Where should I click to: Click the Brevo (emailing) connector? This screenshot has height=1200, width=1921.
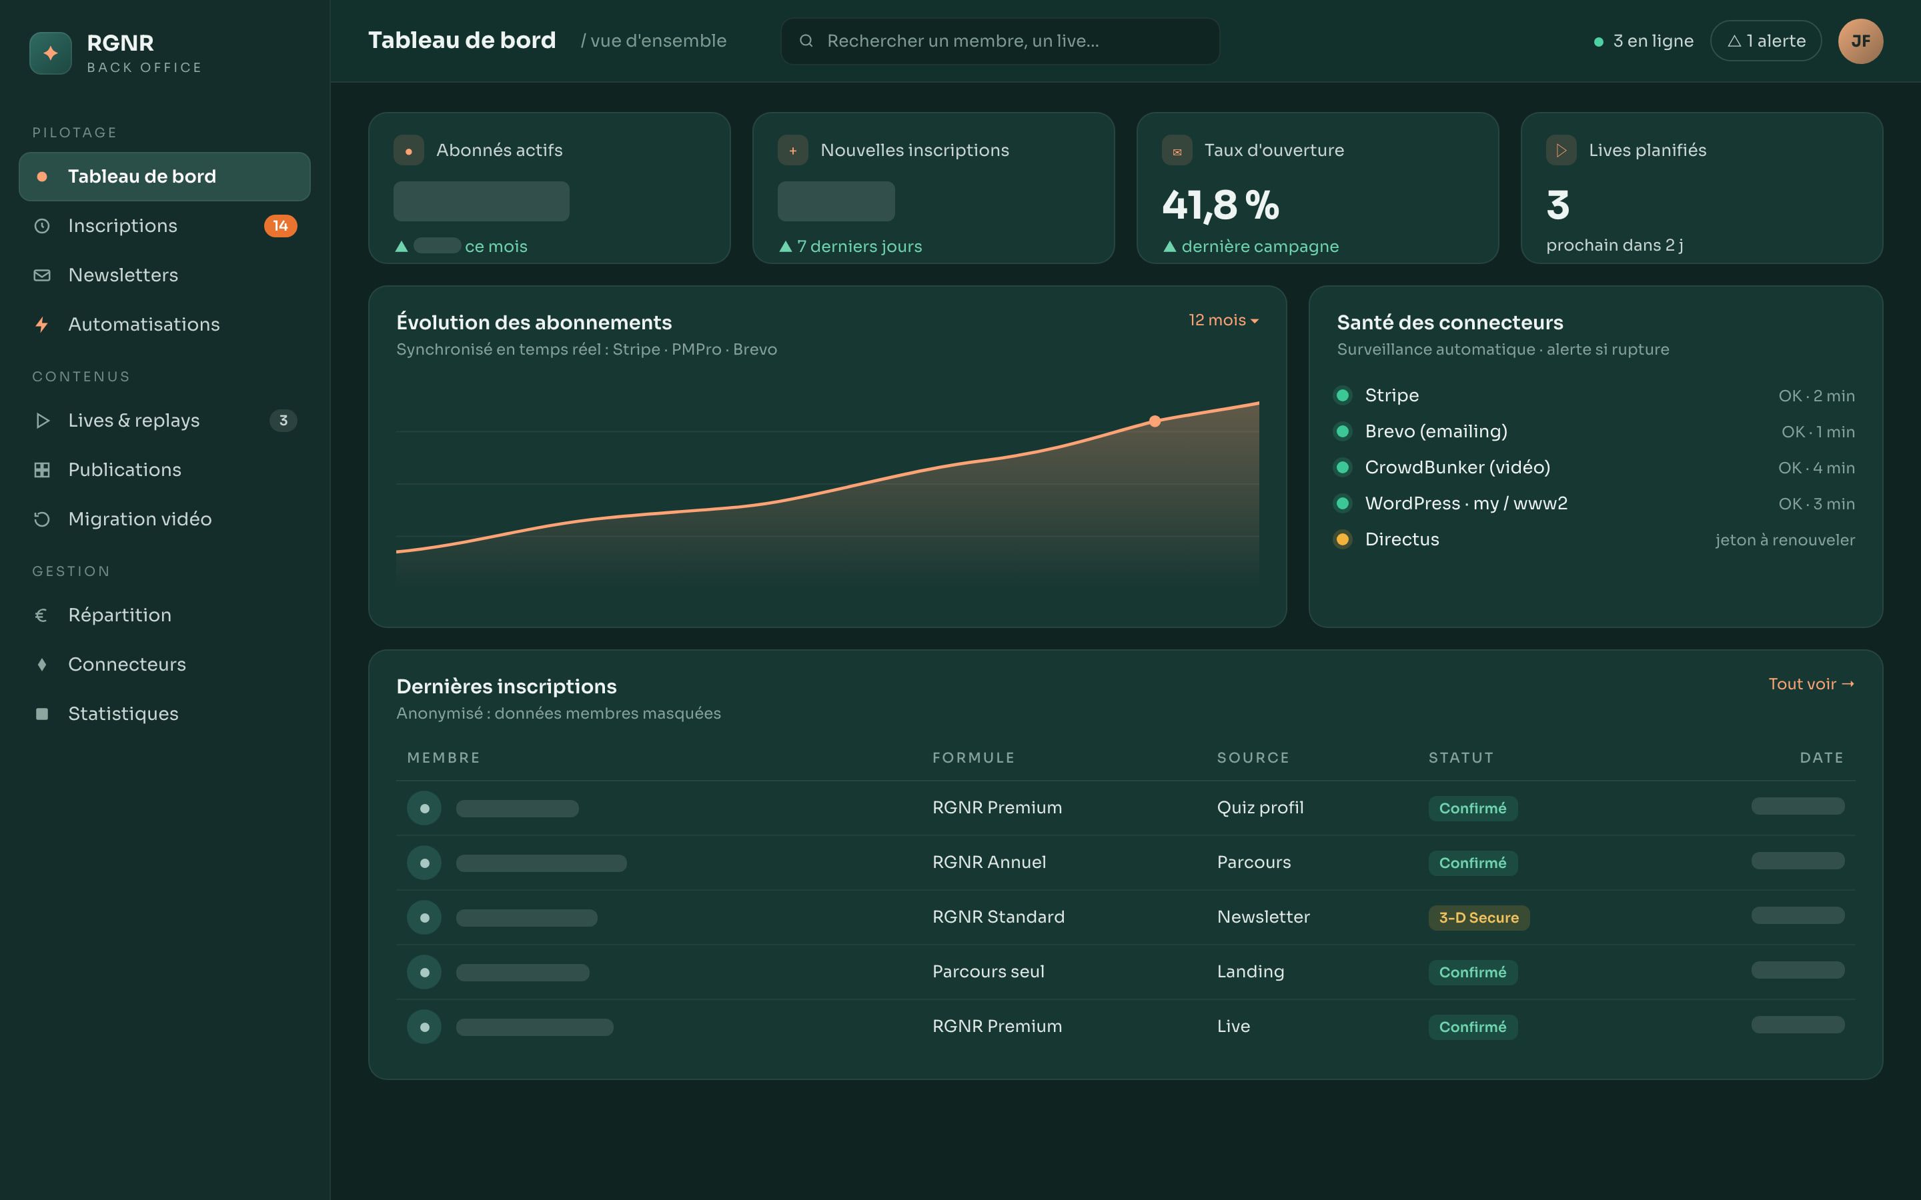(1595, 431)
